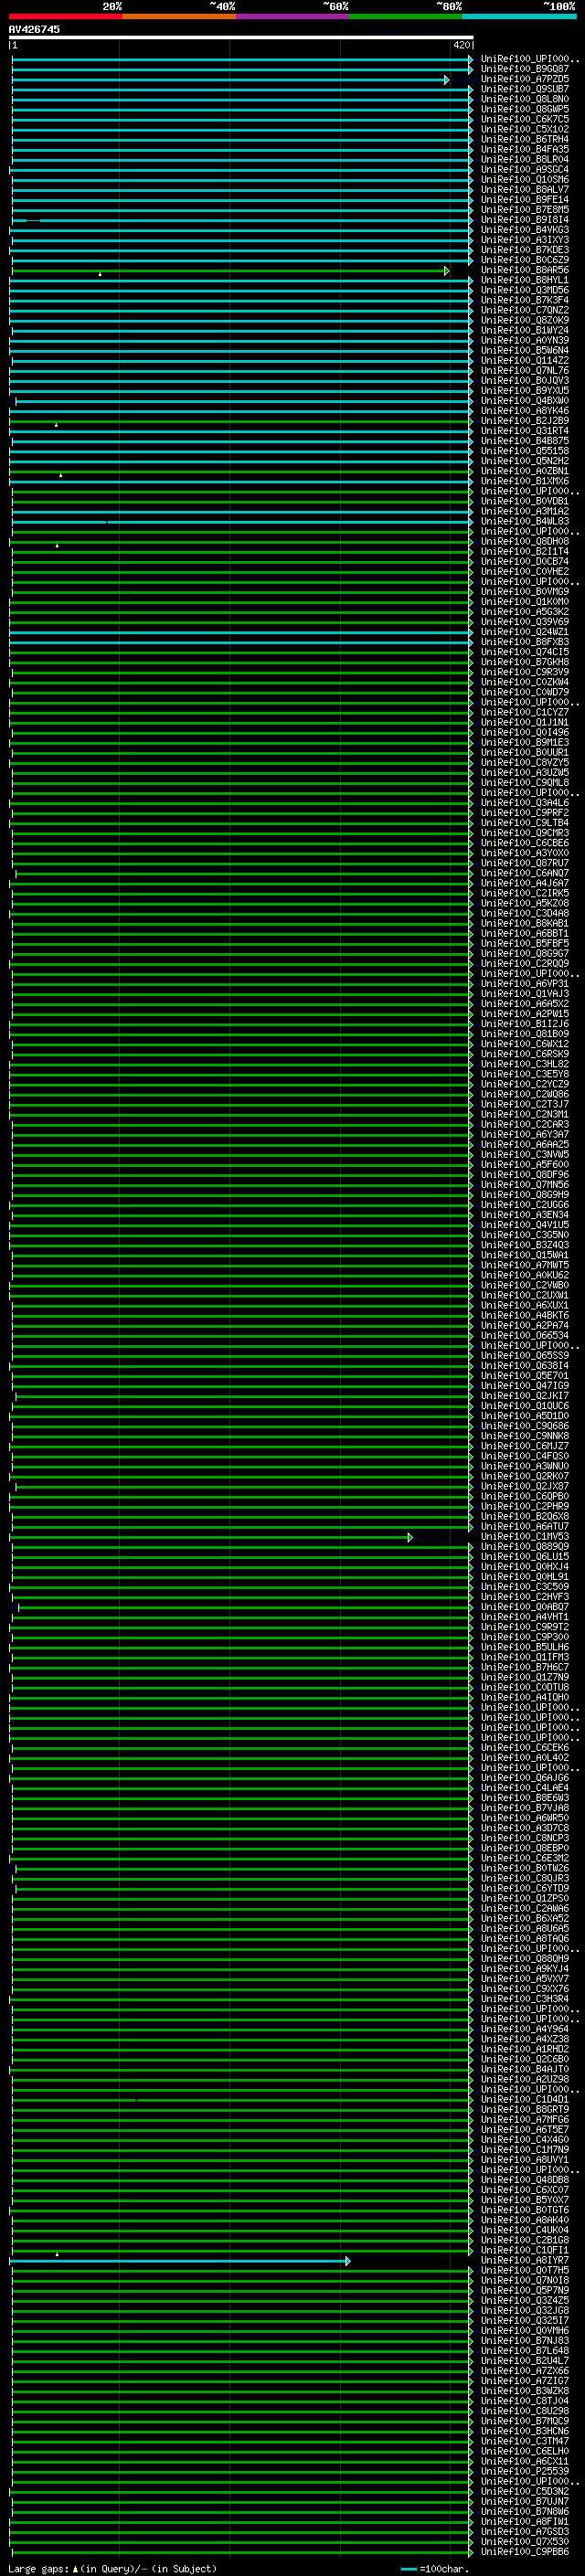The height and width of the screenshot is (2576, 585).
Task: Select hit label UniRef100_Q10SM6
Action: (x=525, y=179)
